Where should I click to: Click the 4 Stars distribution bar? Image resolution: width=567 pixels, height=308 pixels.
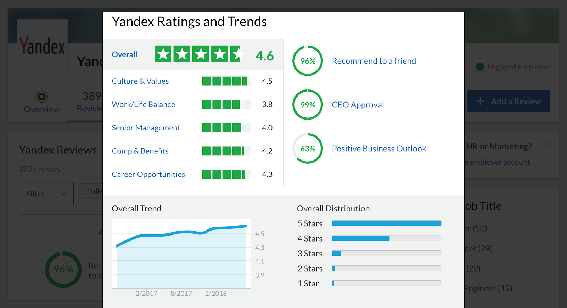[x=386, y=238]
